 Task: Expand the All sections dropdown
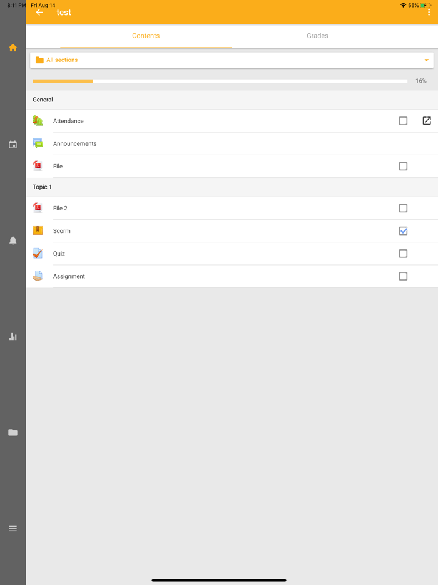click(232, 60)
